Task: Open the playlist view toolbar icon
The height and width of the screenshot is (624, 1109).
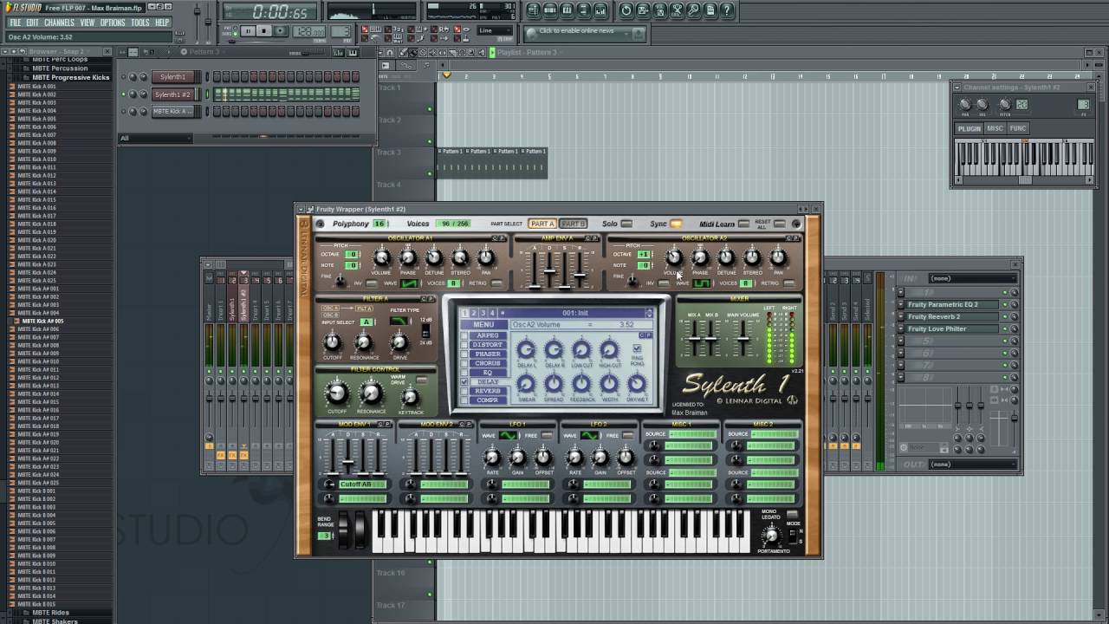Action: coord(533,10)
